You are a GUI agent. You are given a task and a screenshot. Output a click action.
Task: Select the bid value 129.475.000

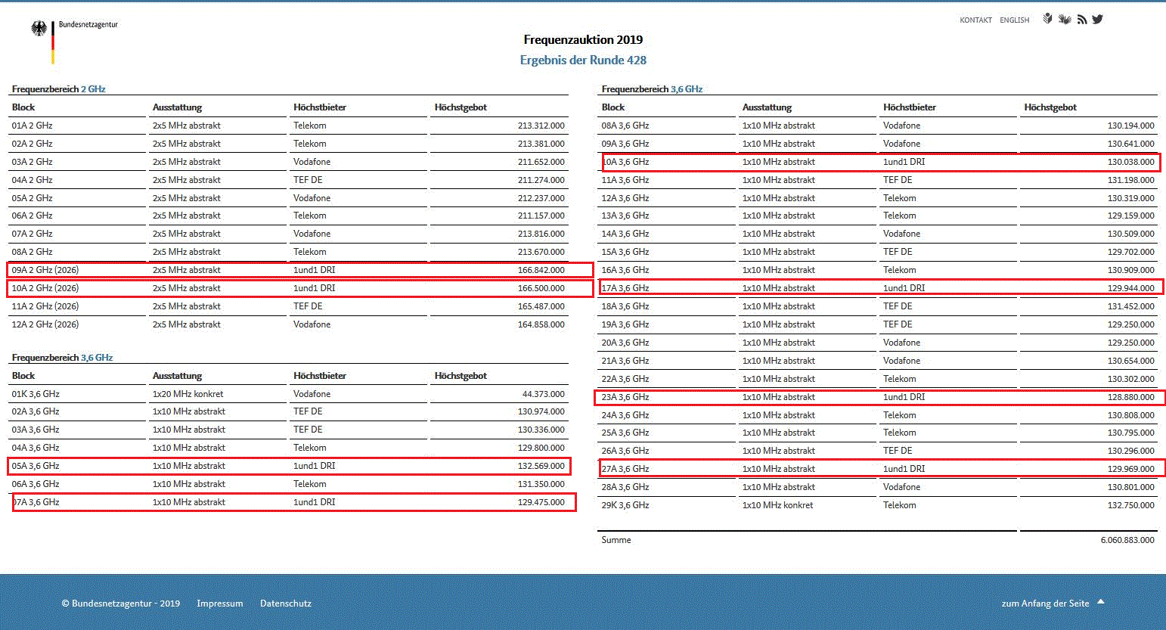coord(541,502)
